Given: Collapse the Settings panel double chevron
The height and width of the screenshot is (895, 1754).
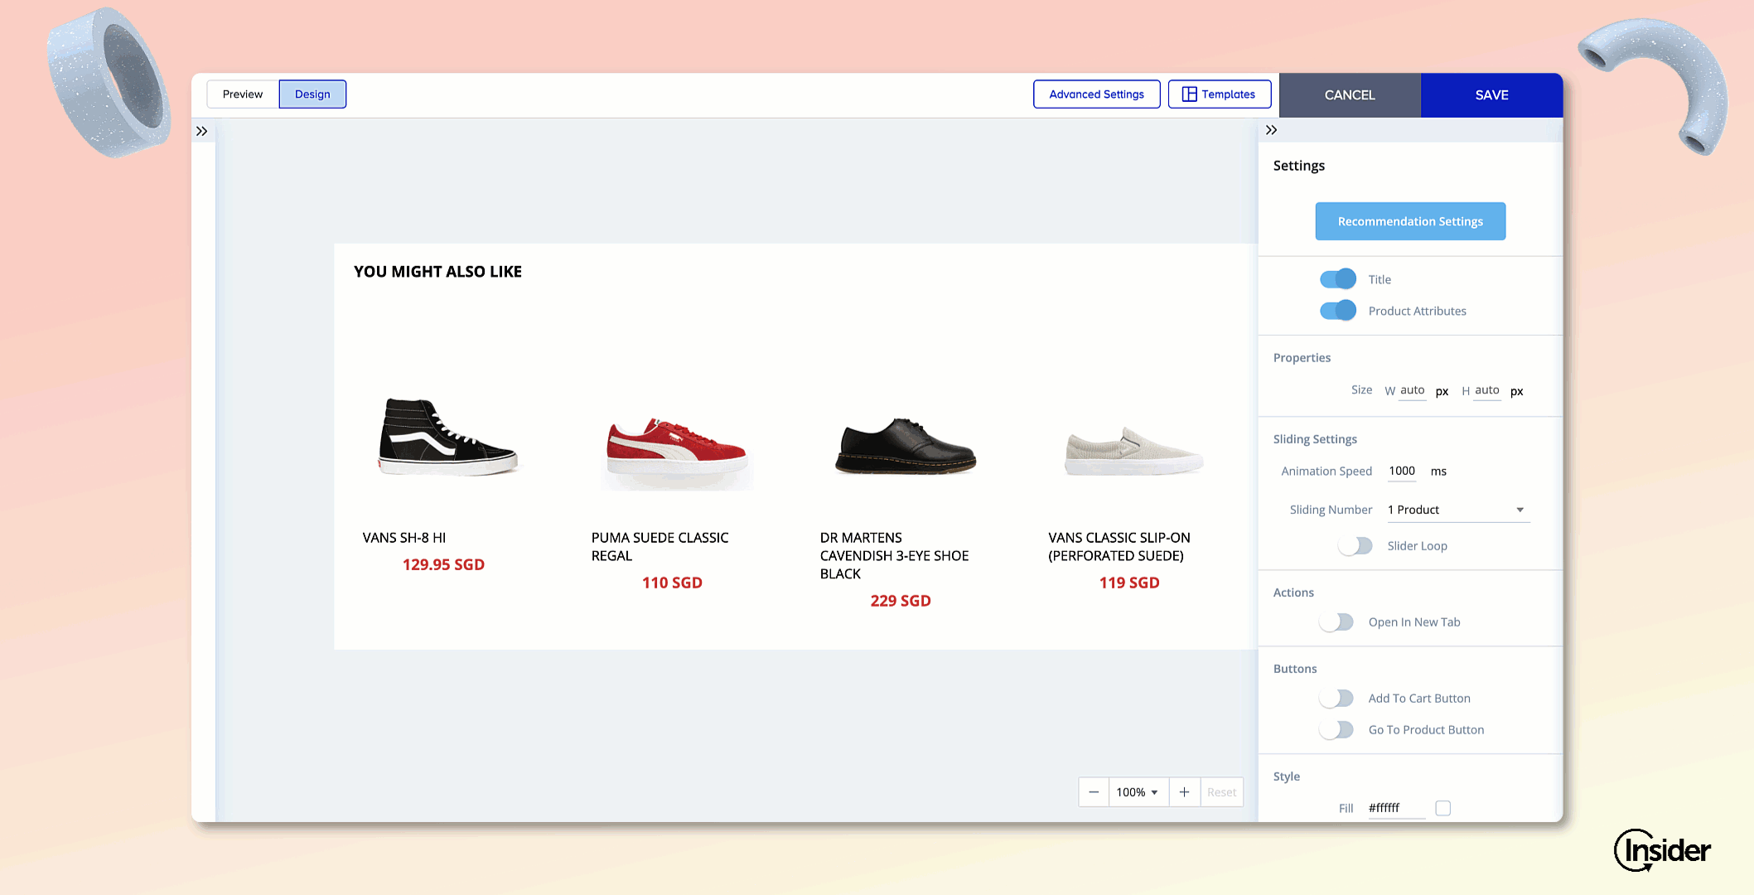Looking at the screenshot, I should coord(1271,130).
